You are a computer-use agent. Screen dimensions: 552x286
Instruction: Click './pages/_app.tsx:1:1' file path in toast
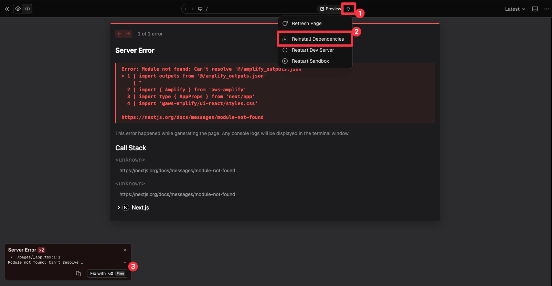38,257
